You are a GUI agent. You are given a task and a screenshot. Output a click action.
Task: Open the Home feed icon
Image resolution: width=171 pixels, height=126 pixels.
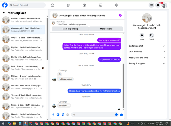pyautogui.click(x=52, y=5)
